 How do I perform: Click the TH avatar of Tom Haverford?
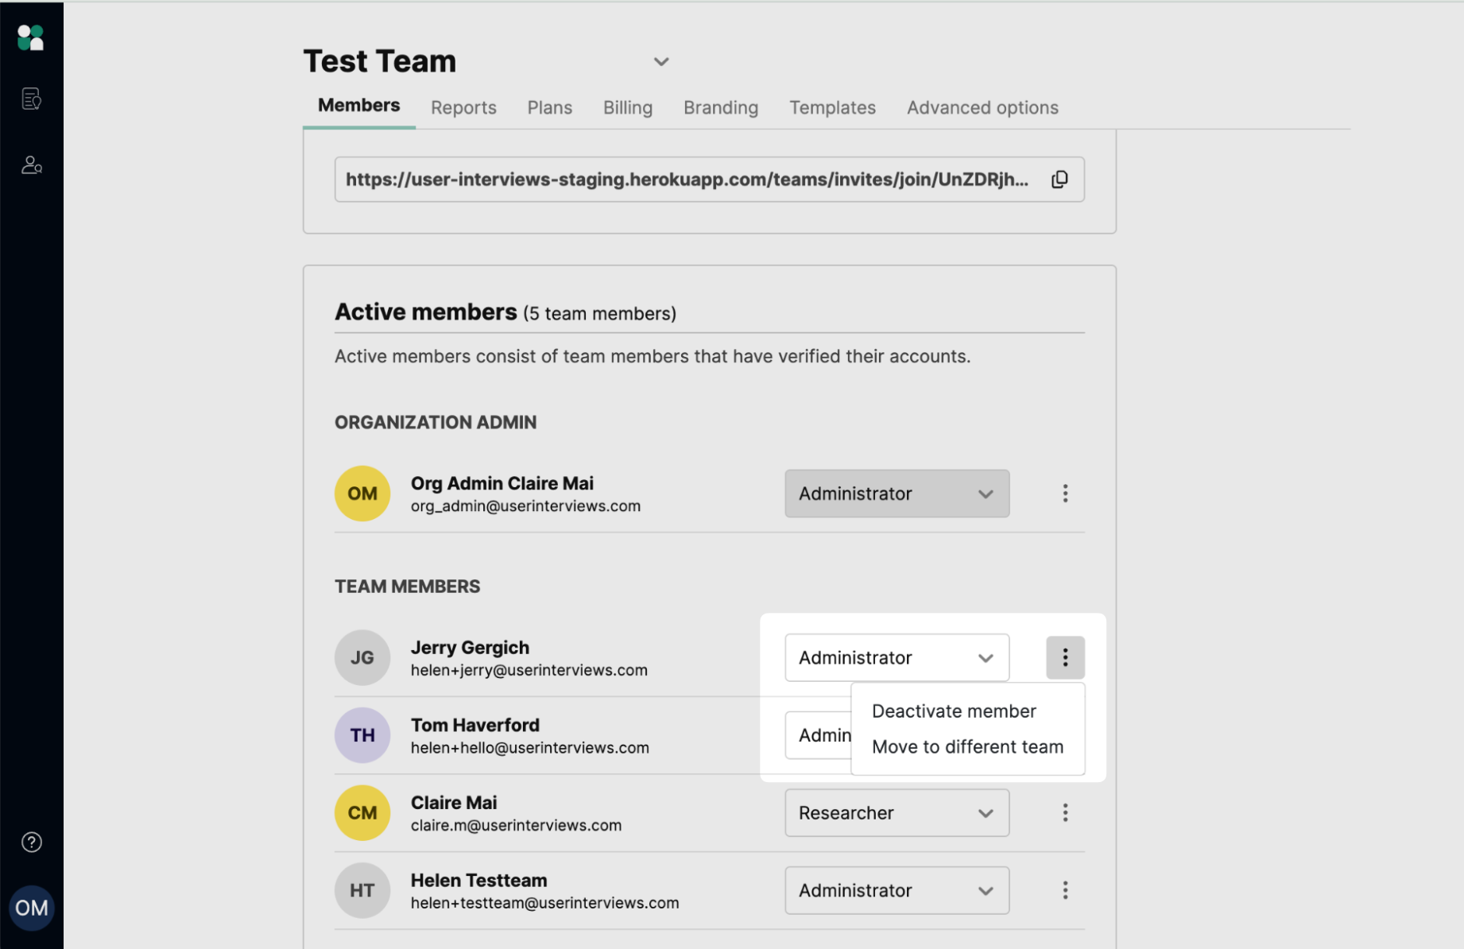coord(362,735)
